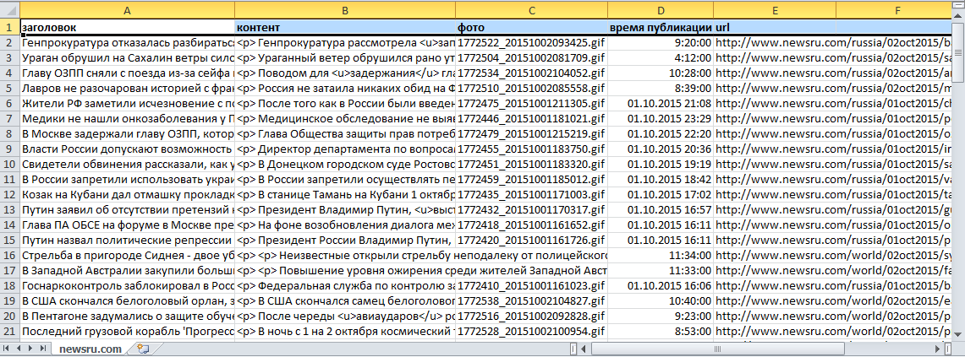This screenshot has height=357, width=965.
Task: Select cell starting 'Жители РФ заметили'
Action: (x=128, y=103)
